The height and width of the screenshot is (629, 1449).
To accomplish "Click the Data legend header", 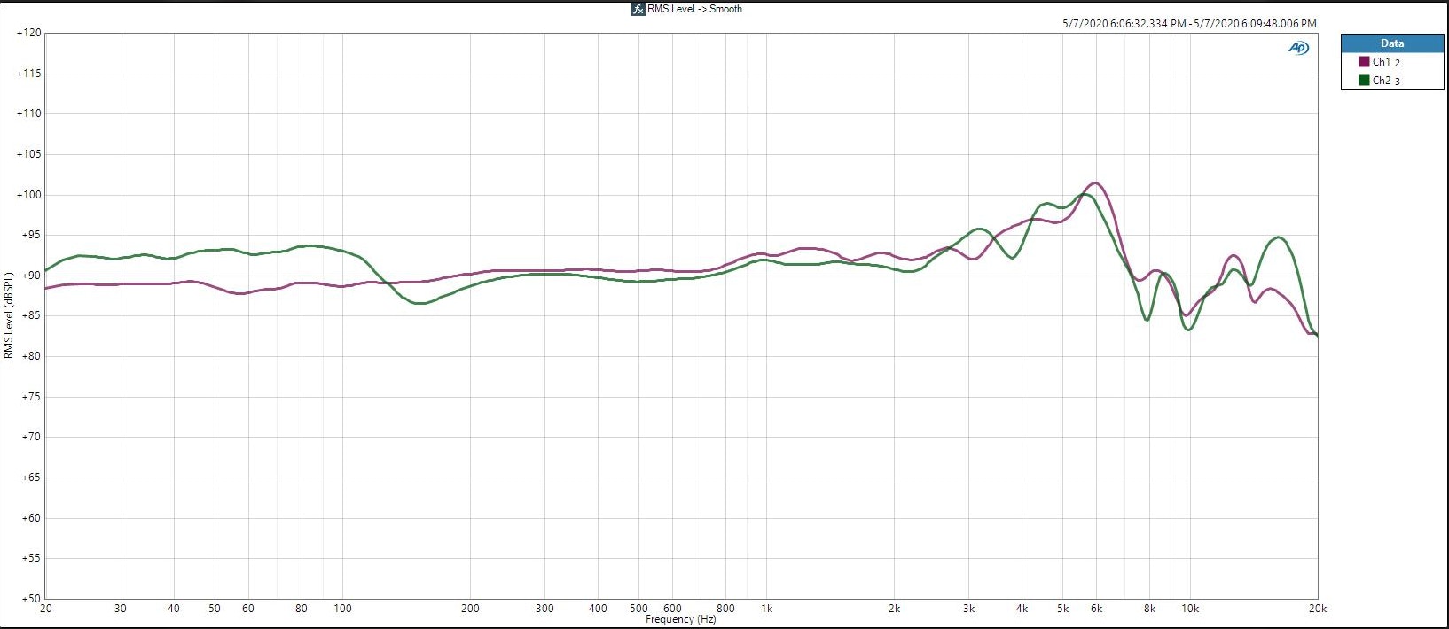I will [x=1391, y=43].
